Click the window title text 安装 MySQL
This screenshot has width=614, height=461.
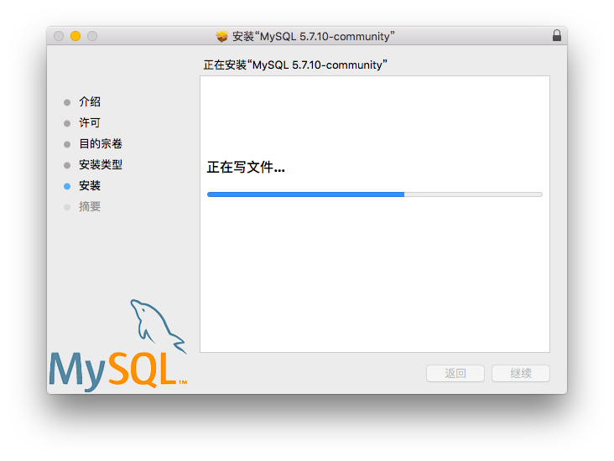coord(314,36)
